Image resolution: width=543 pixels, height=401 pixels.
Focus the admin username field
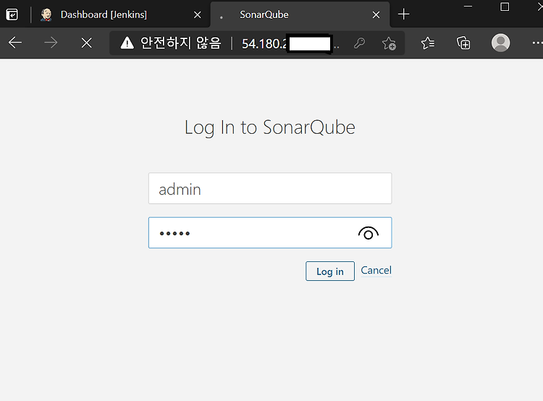coord(270,188)
